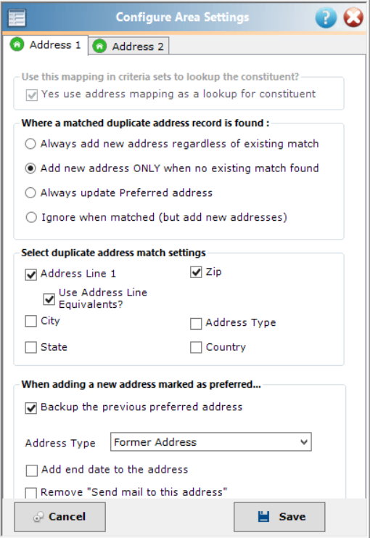Image resolution: width=370 pixels, height=538 pixels.
Task: Select Ignore when matched radio option
Action: [x=31, y=217]
